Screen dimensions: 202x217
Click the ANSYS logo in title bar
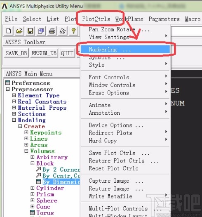(x=5, y=6)
